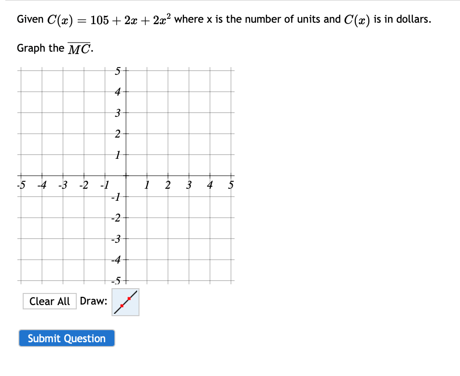Click grid point at x=-1, y=-2

[105, 218]
